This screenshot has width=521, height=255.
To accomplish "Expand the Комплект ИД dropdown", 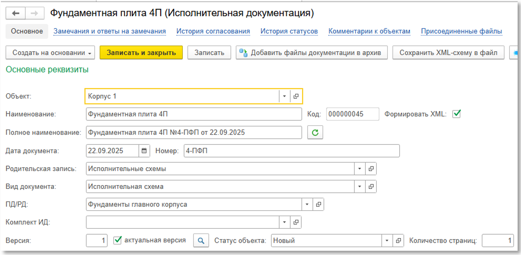I will pos(284,222).
